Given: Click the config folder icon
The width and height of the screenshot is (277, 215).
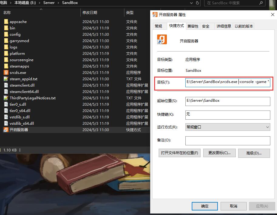Looking at the screenshot, I should click(6, 35).
